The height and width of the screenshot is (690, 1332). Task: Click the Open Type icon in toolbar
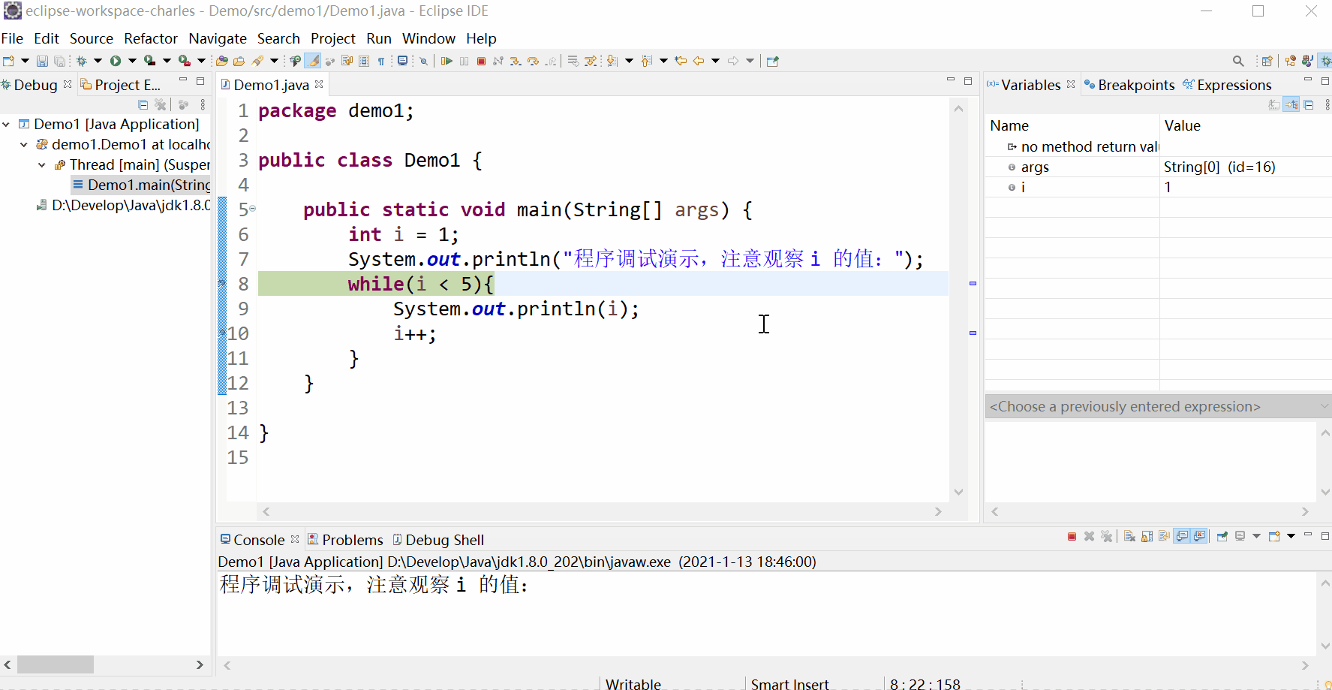tap(221, 61)
